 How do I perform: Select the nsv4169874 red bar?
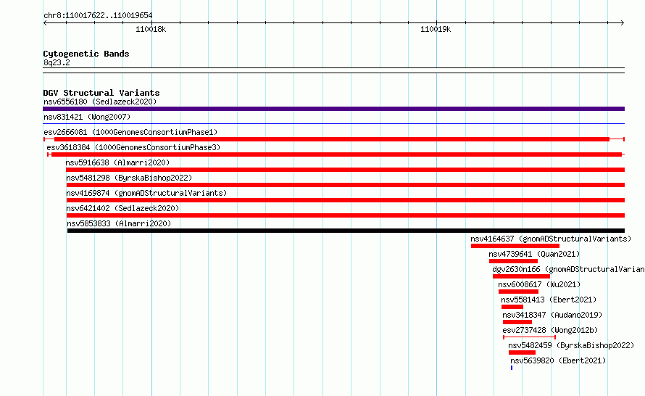346,200
